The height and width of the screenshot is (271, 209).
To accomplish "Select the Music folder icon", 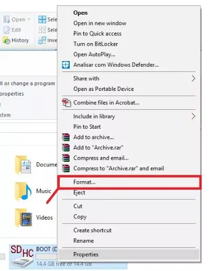I will coord(23,191).
